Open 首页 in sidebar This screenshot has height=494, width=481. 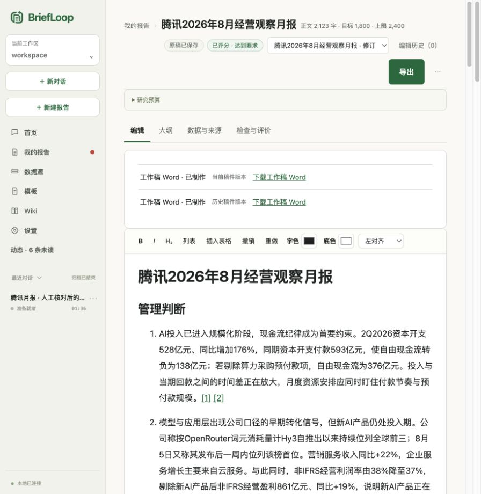tap(31, 133)
